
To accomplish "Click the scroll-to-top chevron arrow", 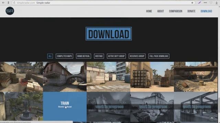I will pos(212,118).
